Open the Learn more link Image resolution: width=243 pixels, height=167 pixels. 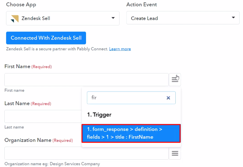pos(120,49)
